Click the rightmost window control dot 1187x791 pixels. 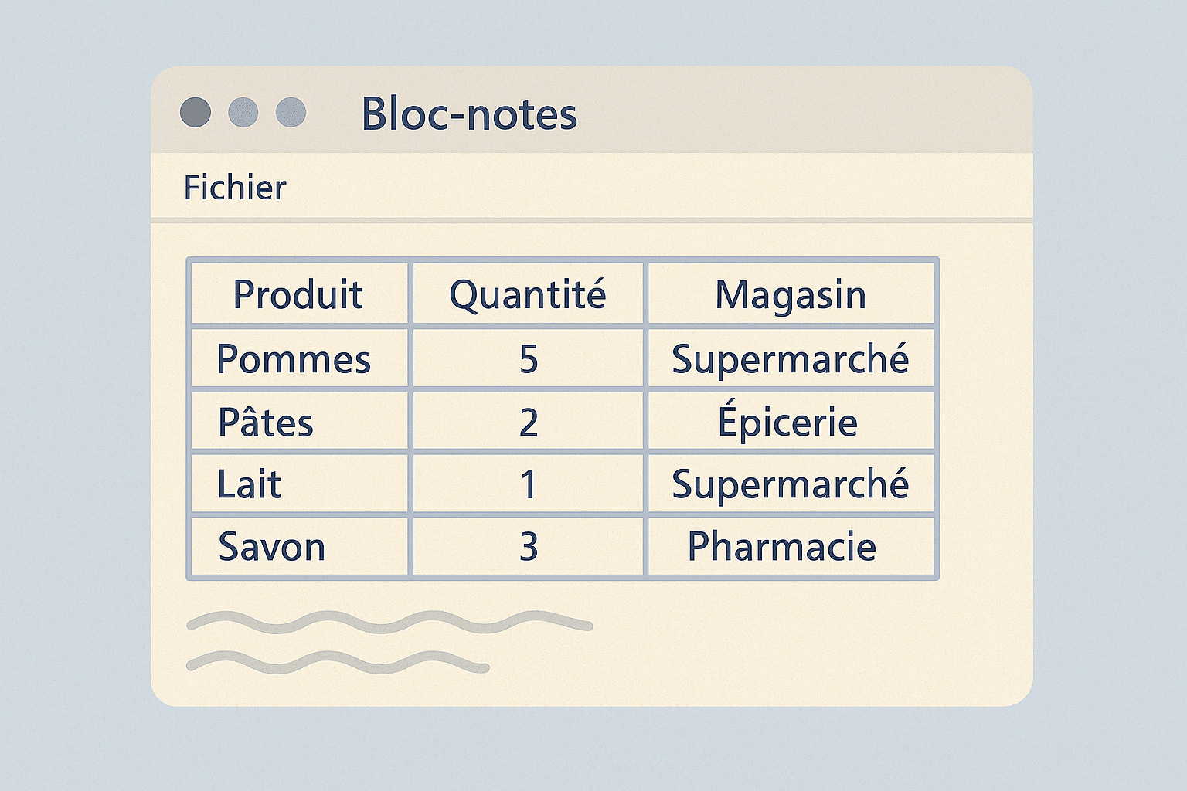coord(291,112)
